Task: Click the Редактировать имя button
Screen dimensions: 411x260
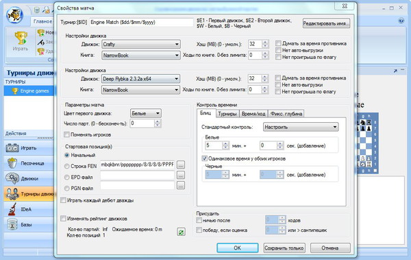Action: tap(326, 23)
